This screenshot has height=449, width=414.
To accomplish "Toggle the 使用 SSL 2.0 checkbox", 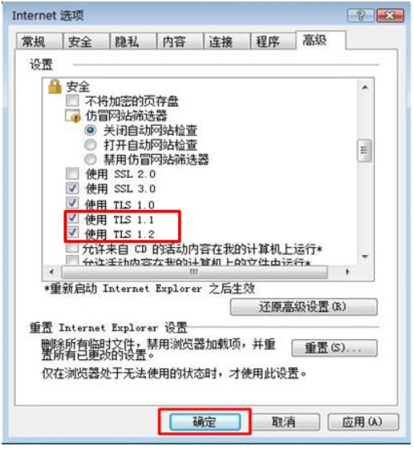I will click(72, 173).
